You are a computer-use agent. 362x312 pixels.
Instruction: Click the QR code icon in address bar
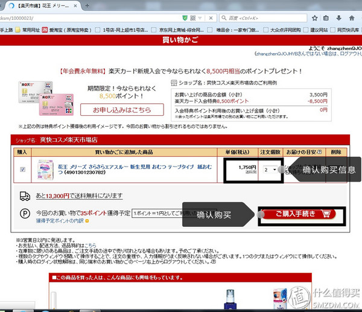(193, 18)
